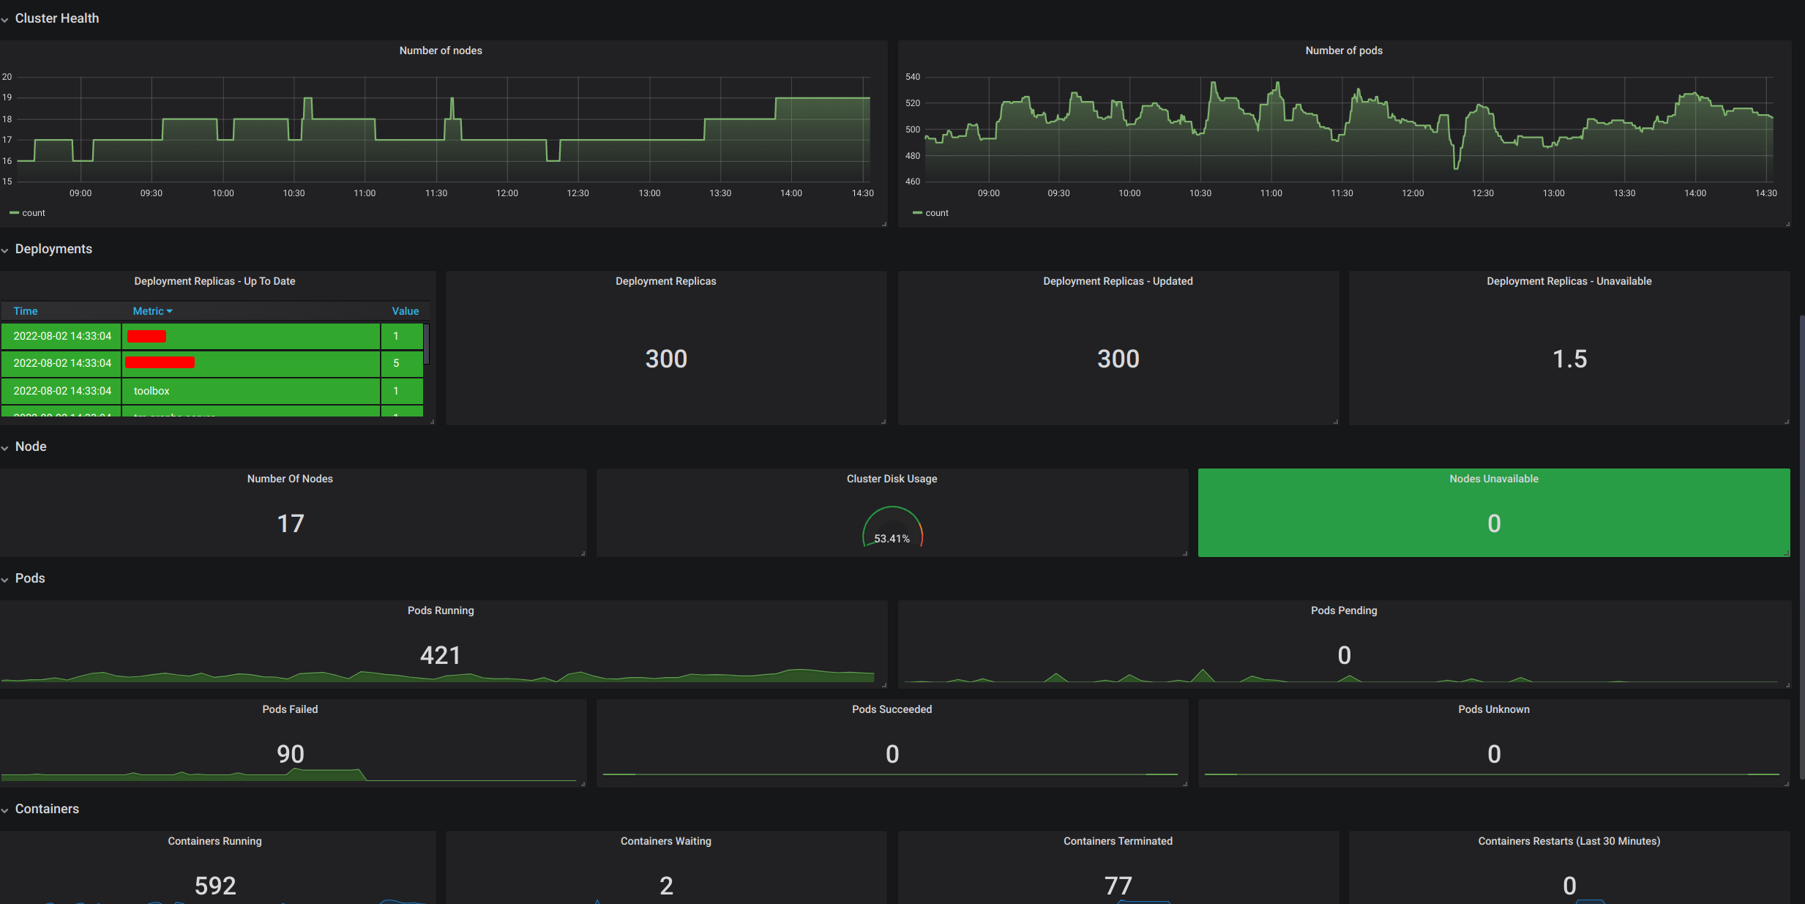
Task: Click the toolbox row in metrics table
Action: click(152, 391)
